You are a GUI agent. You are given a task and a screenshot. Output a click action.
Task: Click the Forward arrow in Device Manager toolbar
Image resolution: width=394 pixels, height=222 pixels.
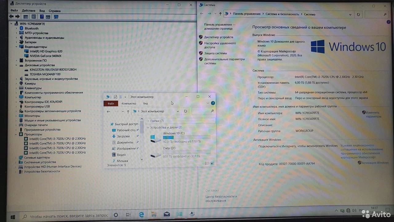coord(18,17)
